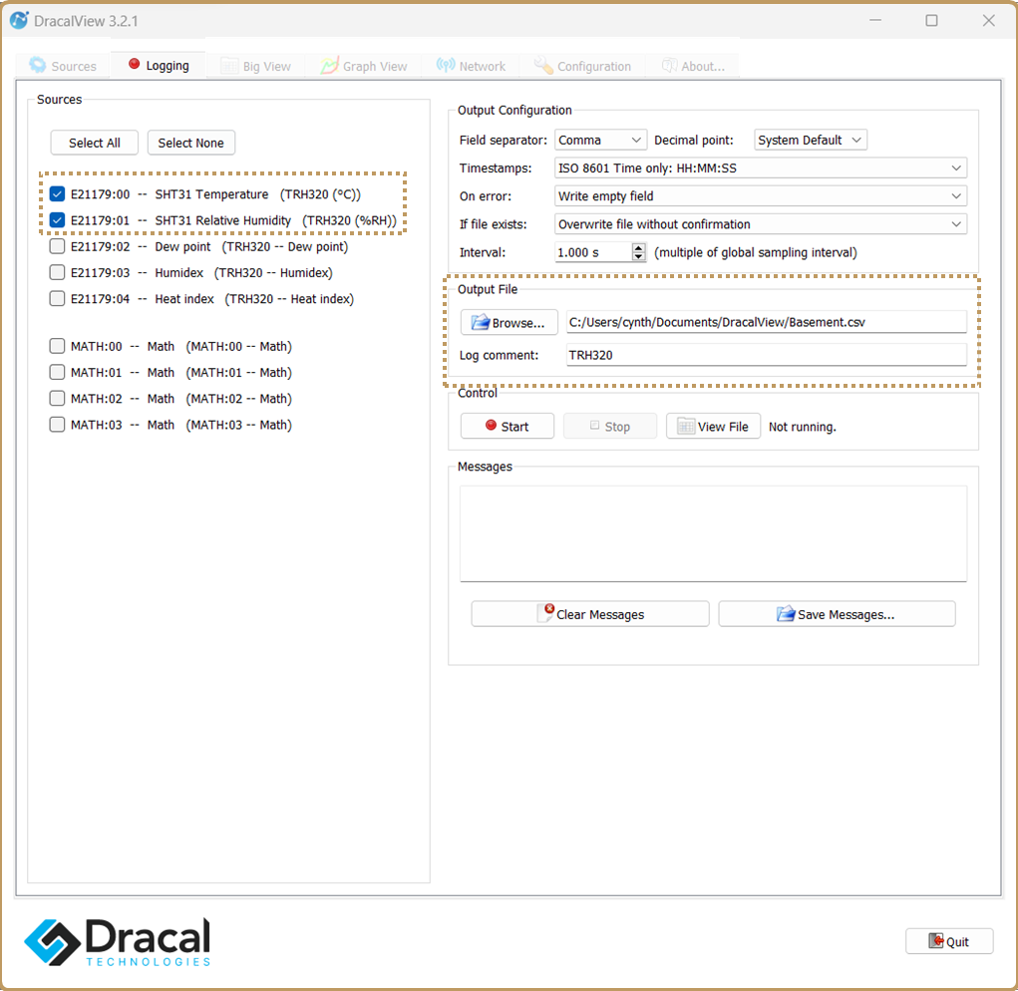
Task: Click the View File button
Action: coord(713,427)
